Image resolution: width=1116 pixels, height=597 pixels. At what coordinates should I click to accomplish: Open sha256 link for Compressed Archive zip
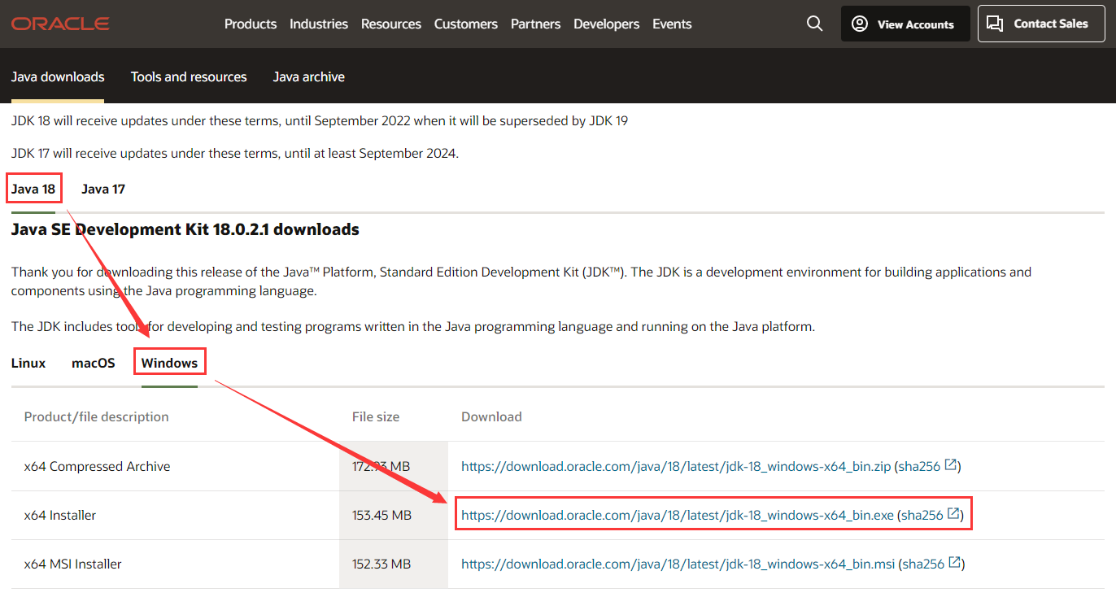coord(919,466)
